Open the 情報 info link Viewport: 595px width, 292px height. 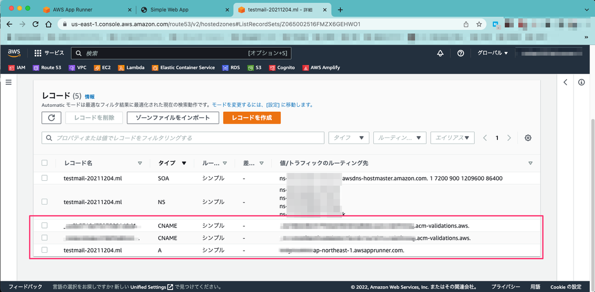89,96
